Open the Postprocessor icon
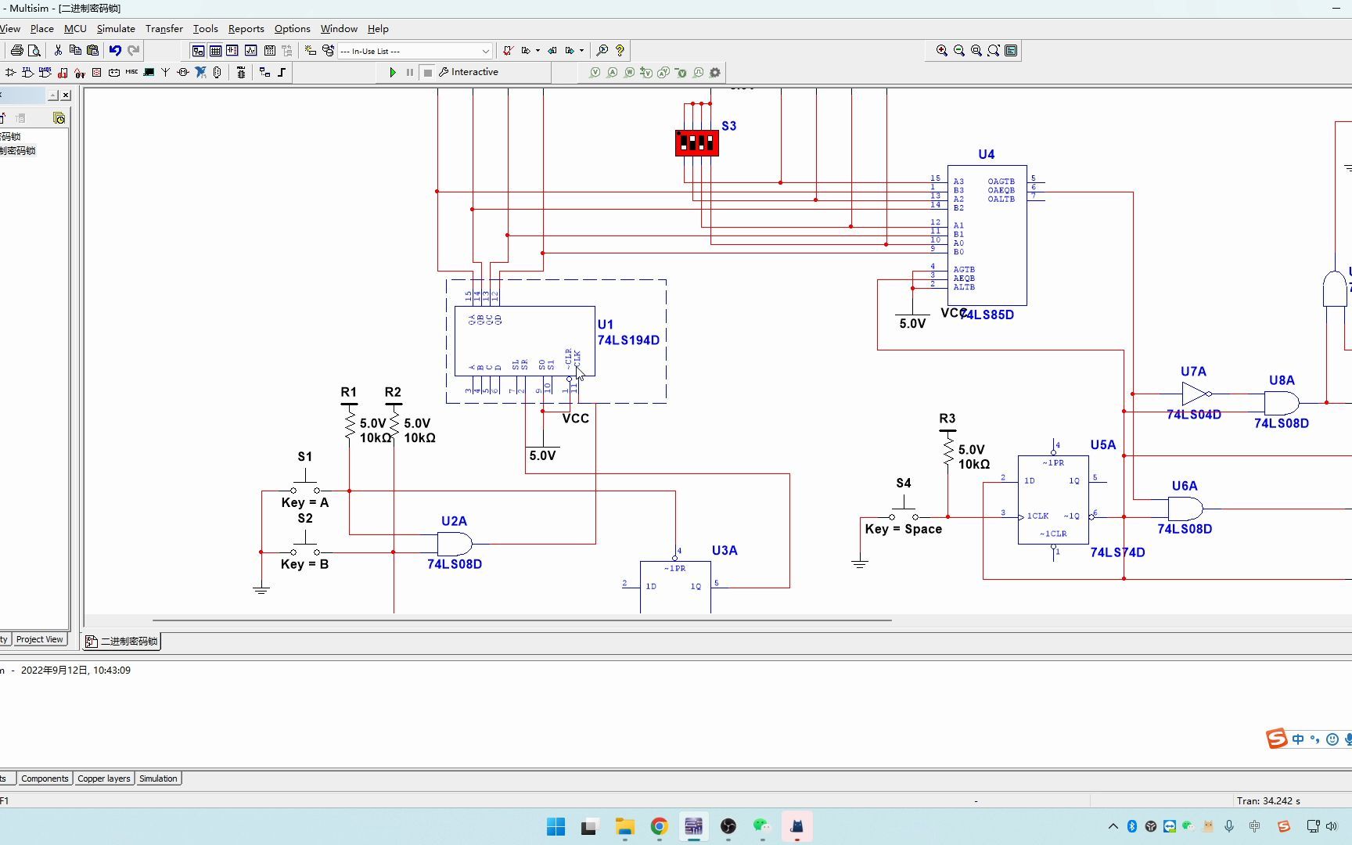Image resolution: width=1352 pixels, height=845 pixels. point(269,50)
